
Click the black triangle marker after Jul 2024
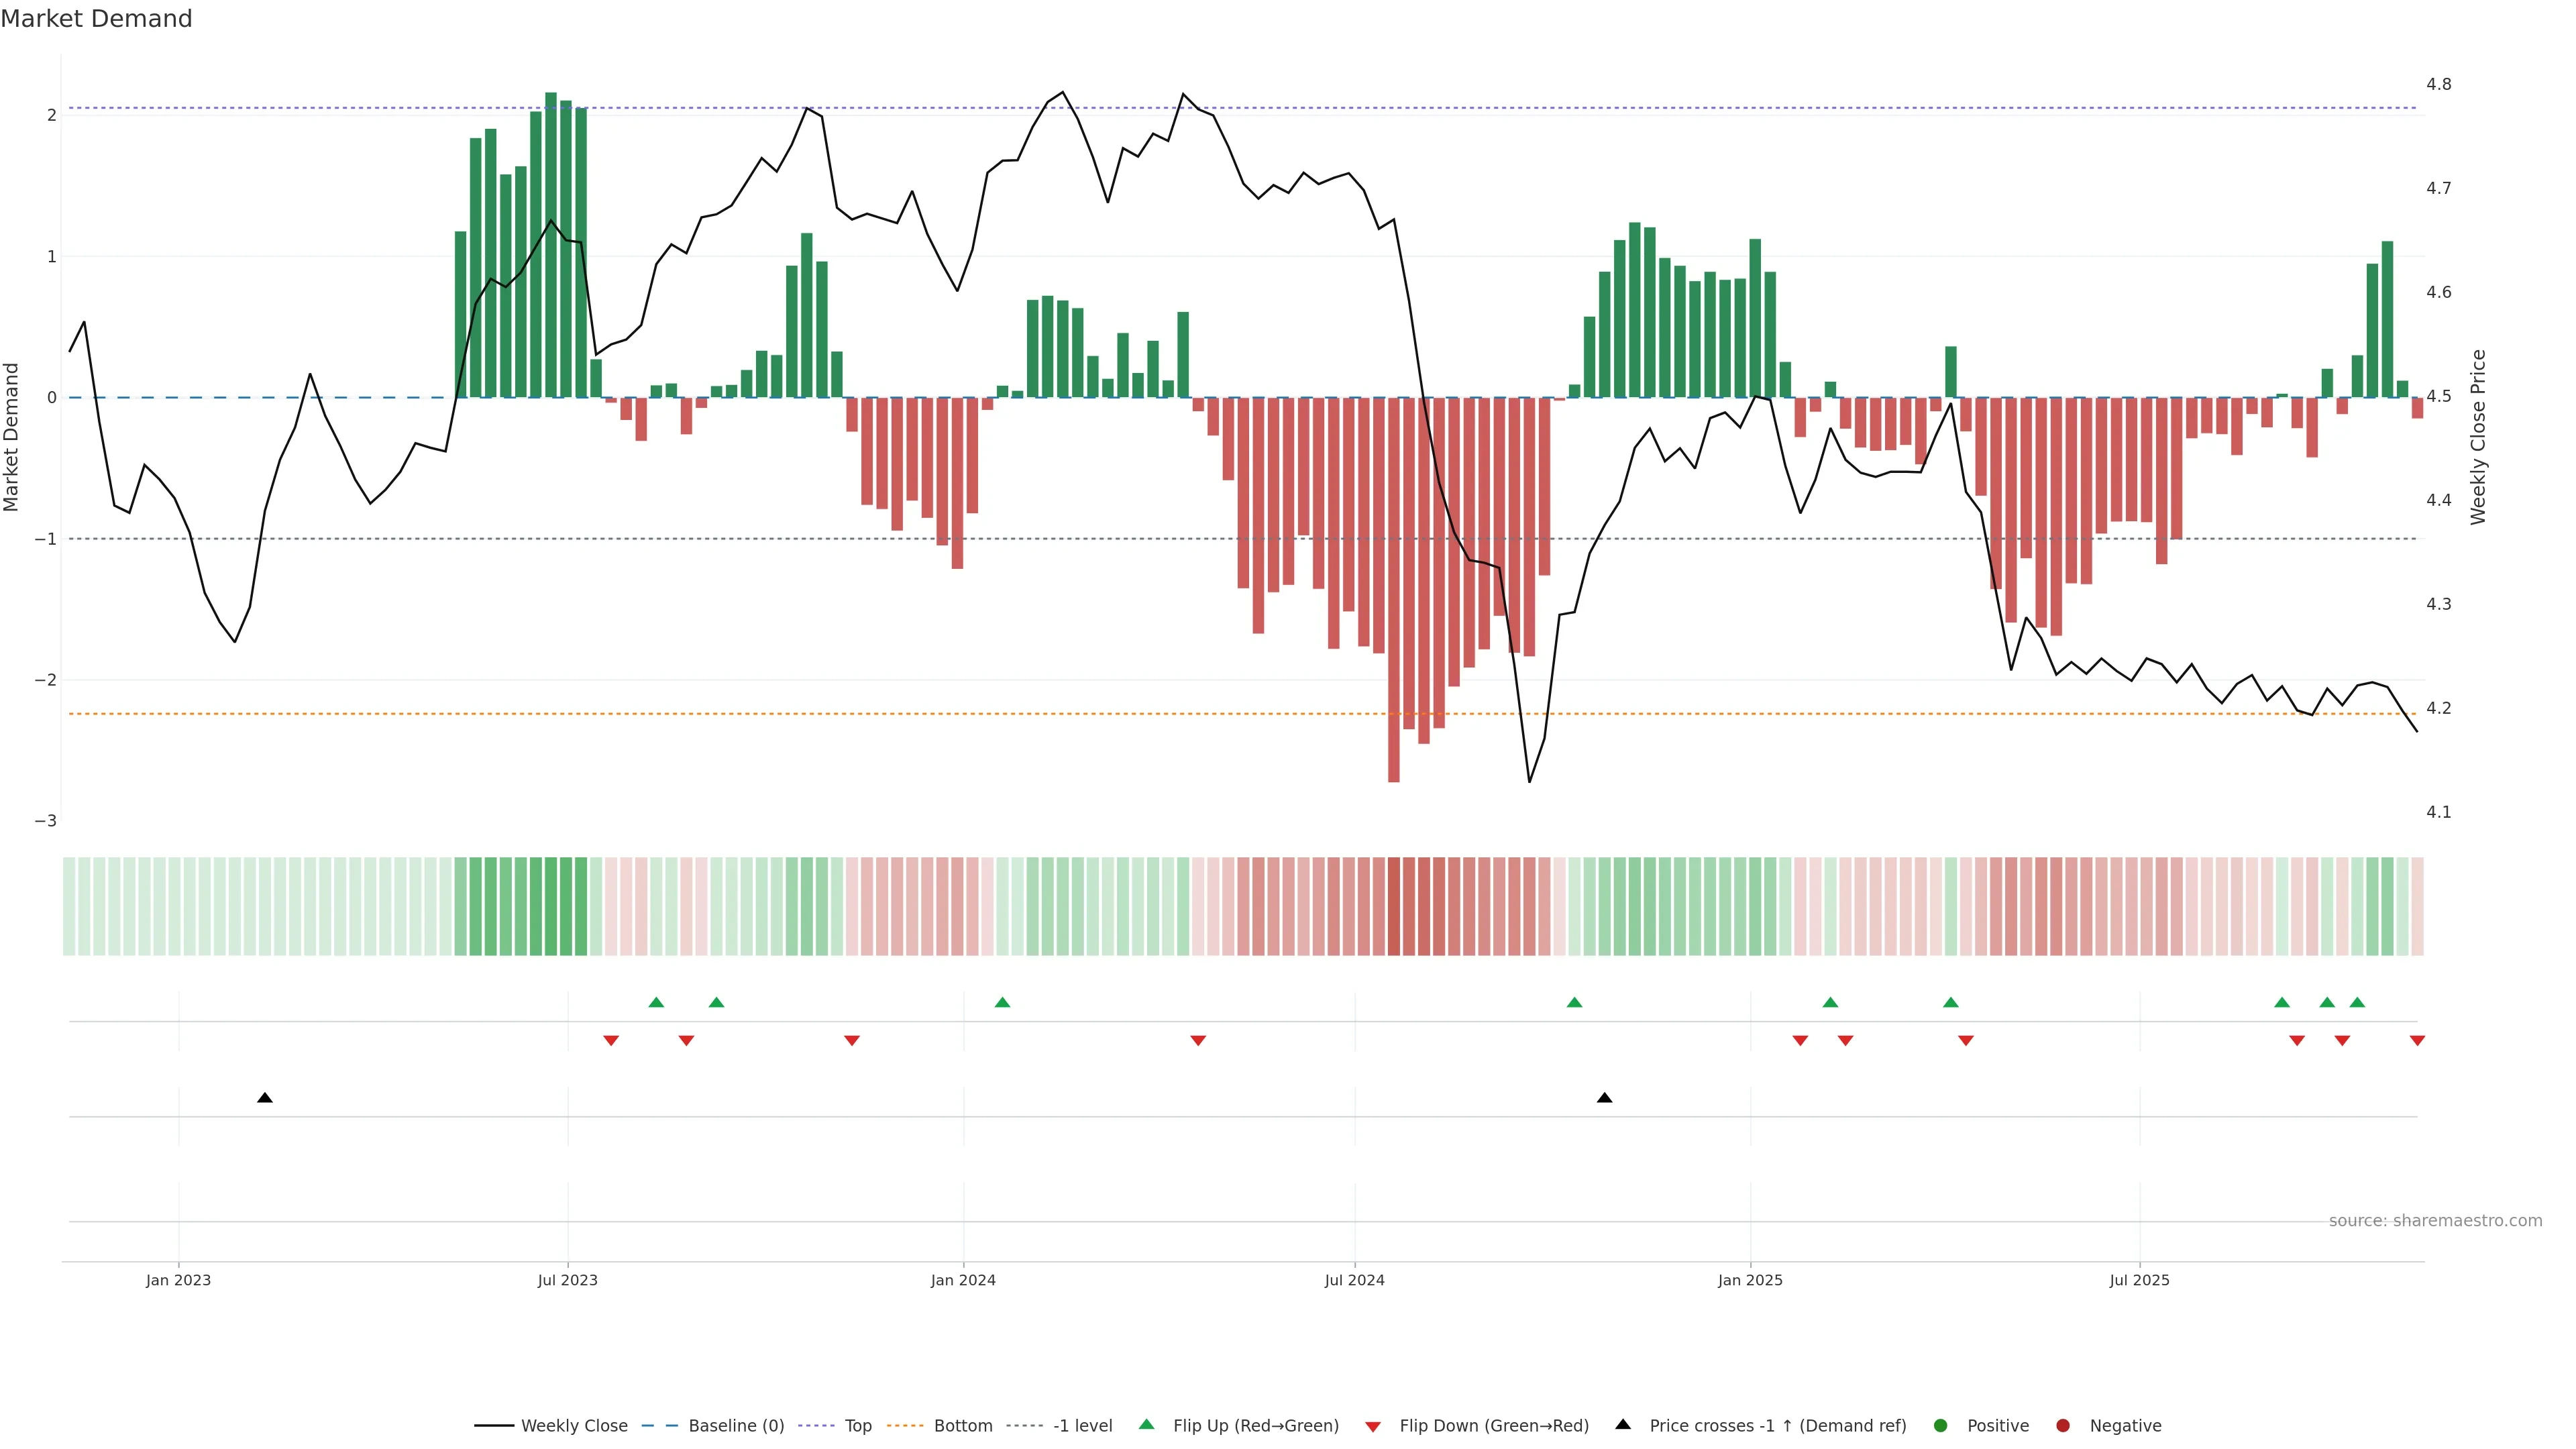(1605, 1098)
